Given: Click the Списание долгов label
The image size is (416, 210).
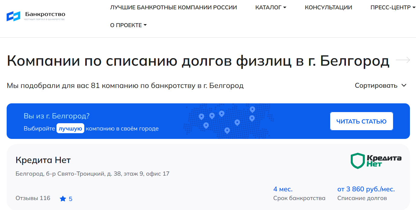Looking at the screenshot, I should [x=362, y=198].
